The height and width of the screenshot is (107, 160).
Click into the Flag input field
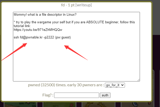click(76, 95)
